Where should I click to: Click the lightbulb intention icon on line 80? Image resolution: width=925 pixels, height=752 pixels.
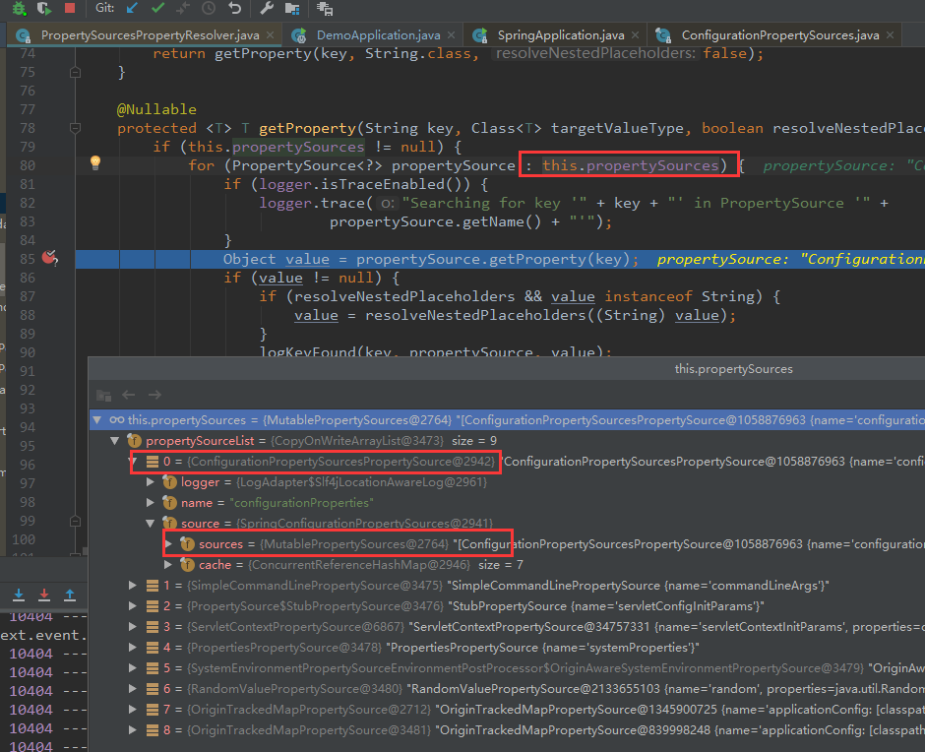click(x=95, y=163)
